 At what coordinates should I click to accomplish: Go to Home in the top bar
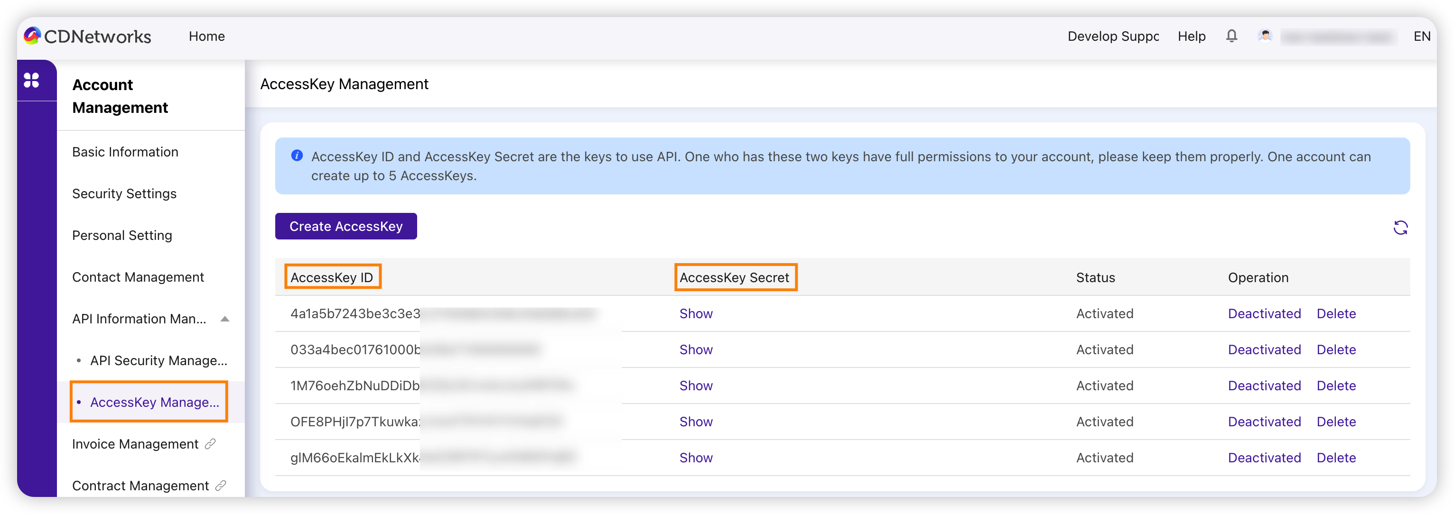[206, 36]
